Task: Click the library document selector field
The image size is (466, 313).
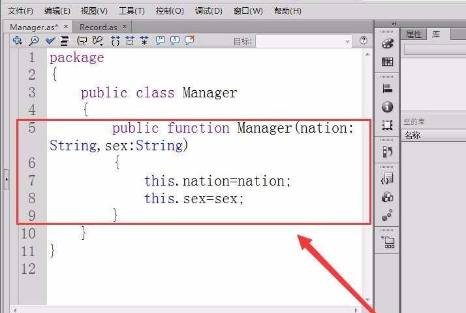Action: point(435,50)
